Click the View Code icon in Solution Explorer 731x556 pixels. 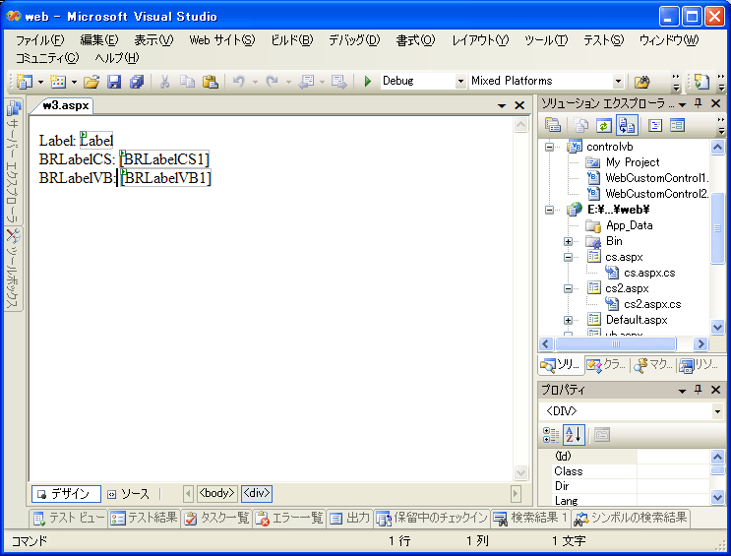[x=655, y=125]
